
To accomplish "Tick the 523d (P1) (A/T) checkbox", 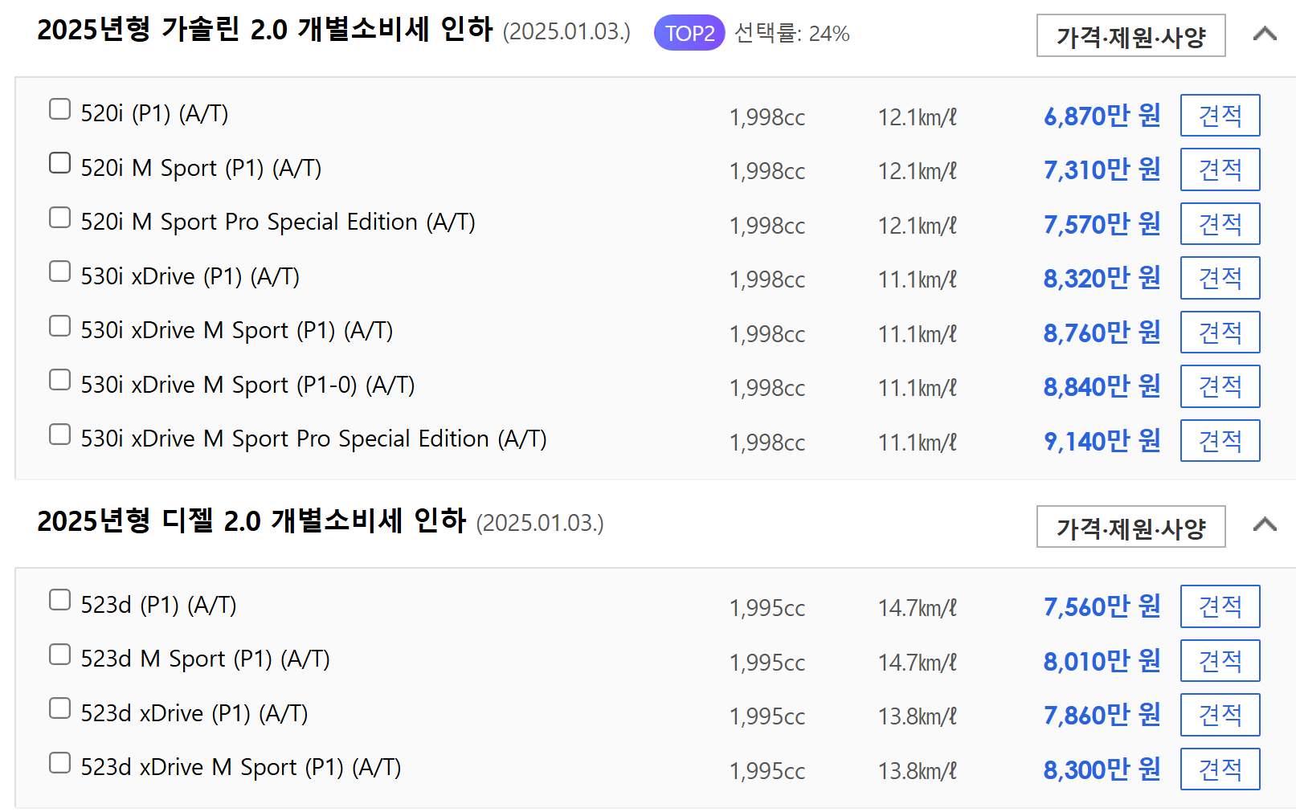I will [59, 600].
